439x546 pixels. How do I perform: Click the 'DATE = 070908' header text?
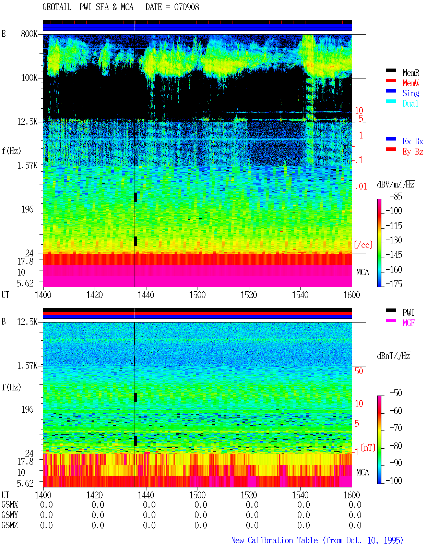172,7
